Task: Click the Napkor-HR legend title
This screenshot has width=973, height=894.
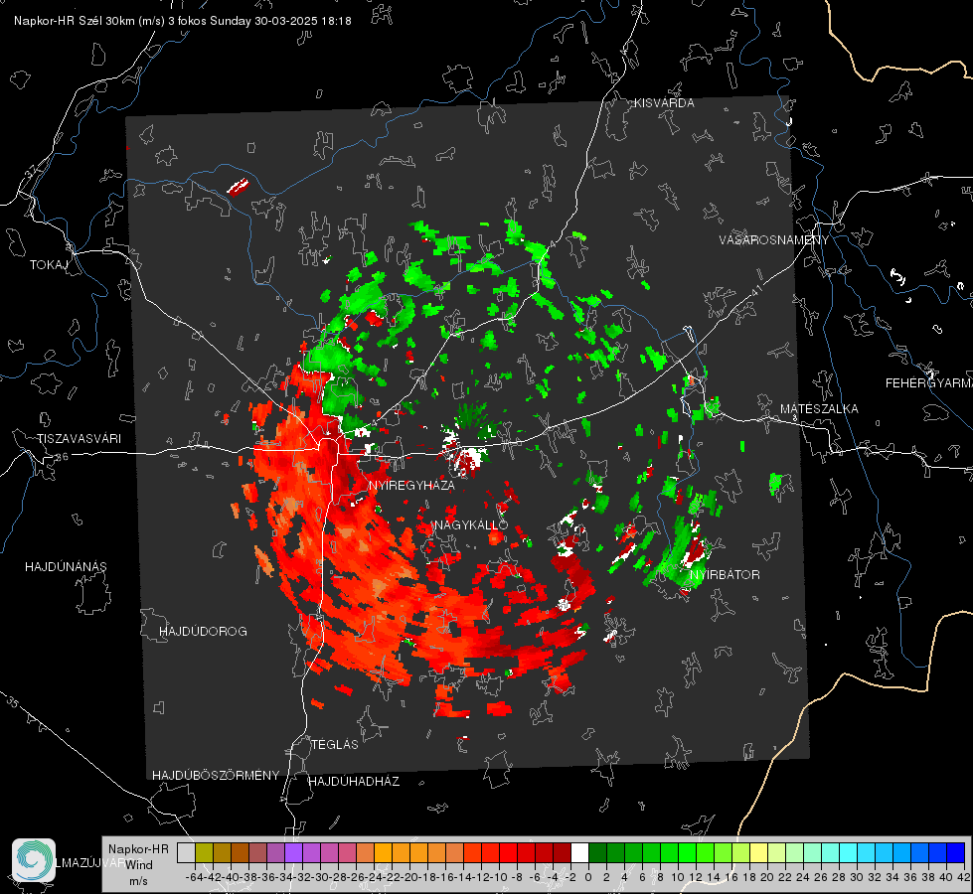Action: coord(138,849)
